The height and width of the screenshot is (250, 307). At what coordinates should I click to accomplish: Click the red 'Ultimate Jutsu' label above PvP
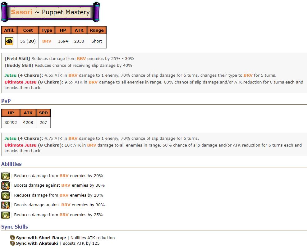click(21, 82)
